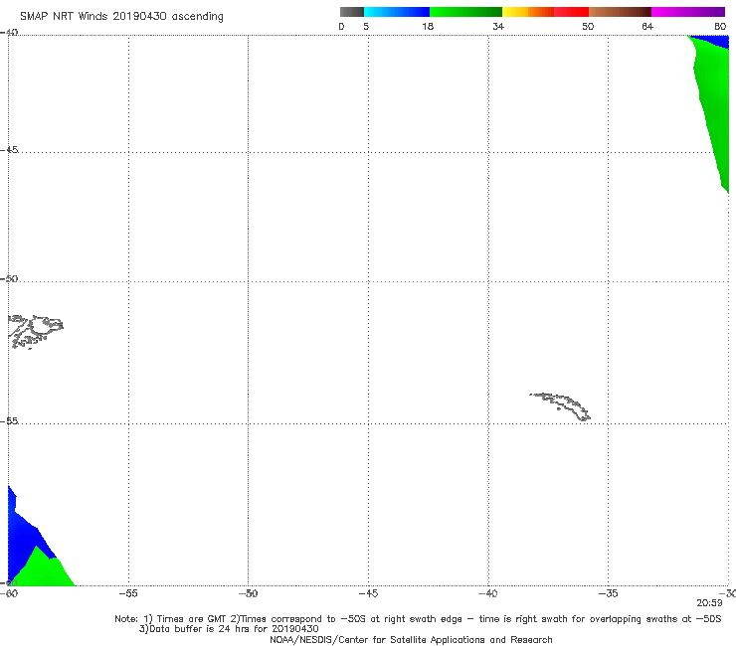Viewport: 736px width, 646px height.
Task: Click the red colorbar segment before 50
Action: point(572,12)
